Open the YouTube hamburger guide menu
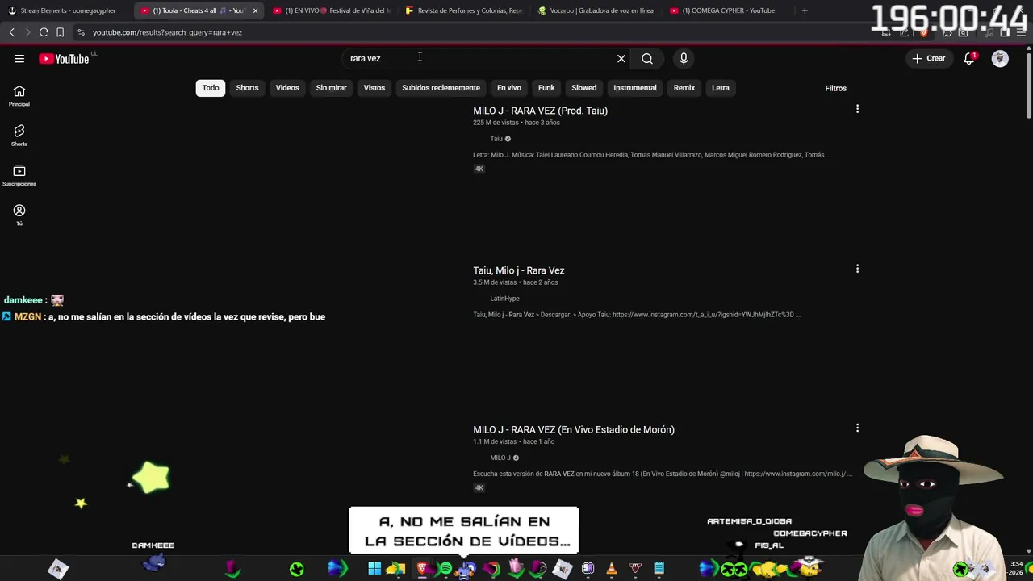Viewport: 1033px width, 581px height. tap(19, 58)
